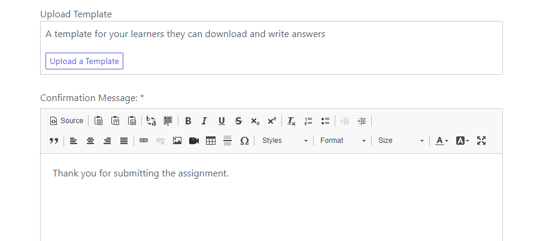Viewport: 552px width, 241px height.
Task: Open the font Size dropdown
Action: click(x=401, y=141)
